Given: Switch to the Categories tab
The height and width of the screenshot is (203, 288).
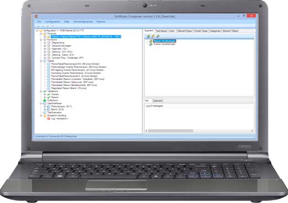Looking at the screenshot, I should coord(215,31).
